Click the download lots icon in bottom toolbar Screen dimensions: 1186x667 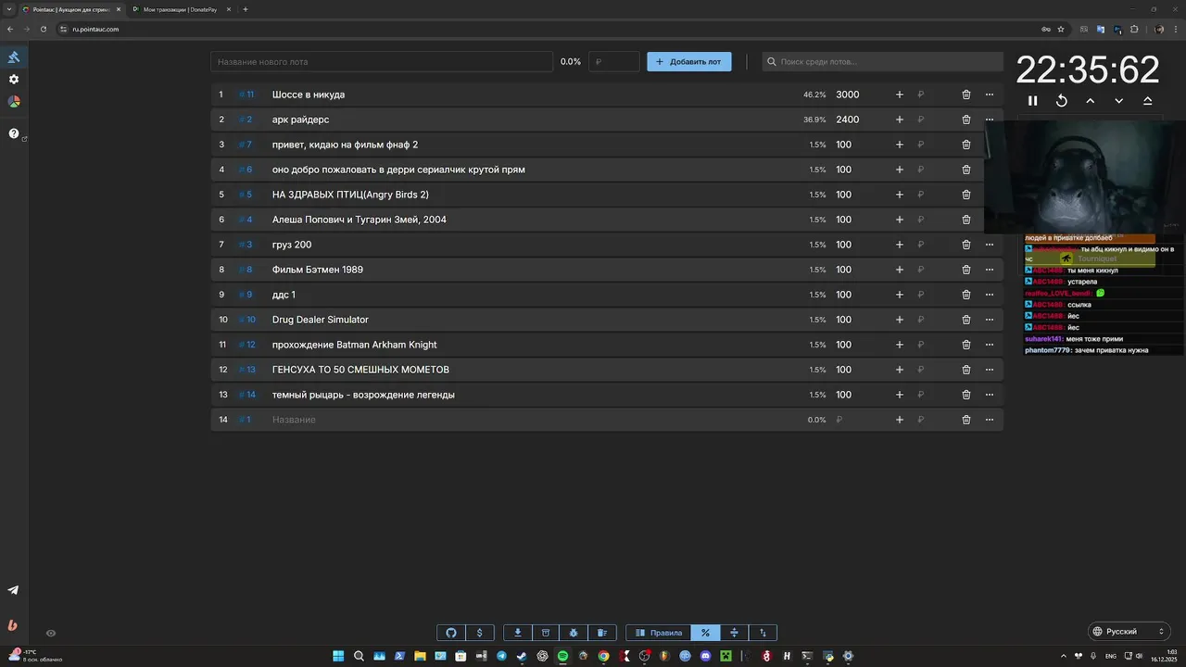click(x=518, y=633)
